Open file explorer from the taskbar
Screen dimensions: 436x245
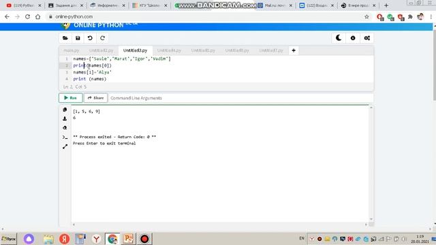tap(48, 239)
